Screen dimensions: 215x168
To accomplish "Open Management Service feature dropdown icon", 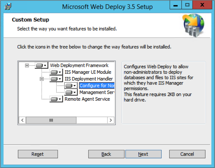I will 71,92.
